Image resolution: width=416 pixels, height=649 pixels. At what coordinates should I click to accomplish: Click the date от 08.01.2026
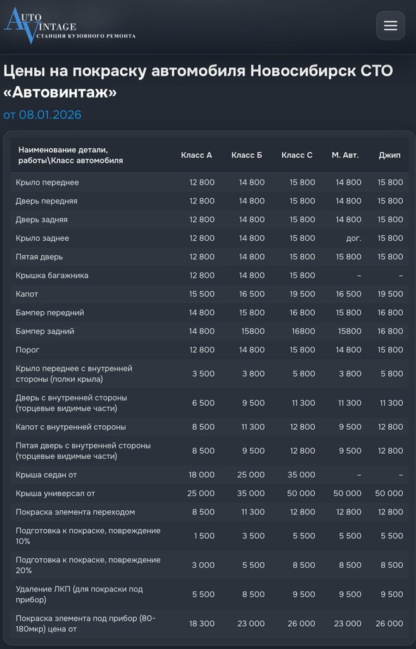click(x=42, y=115)
